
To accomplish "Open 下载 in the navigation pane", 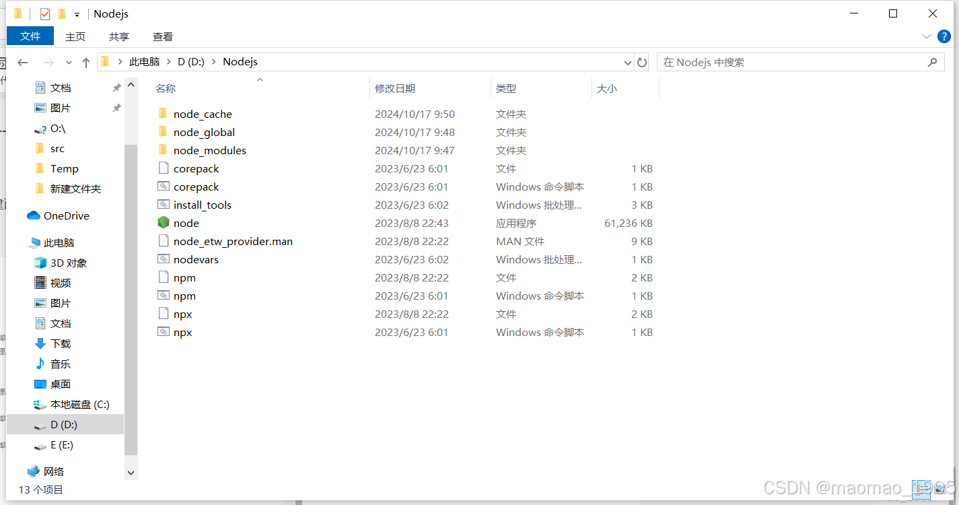I will (x=52, y=343).
